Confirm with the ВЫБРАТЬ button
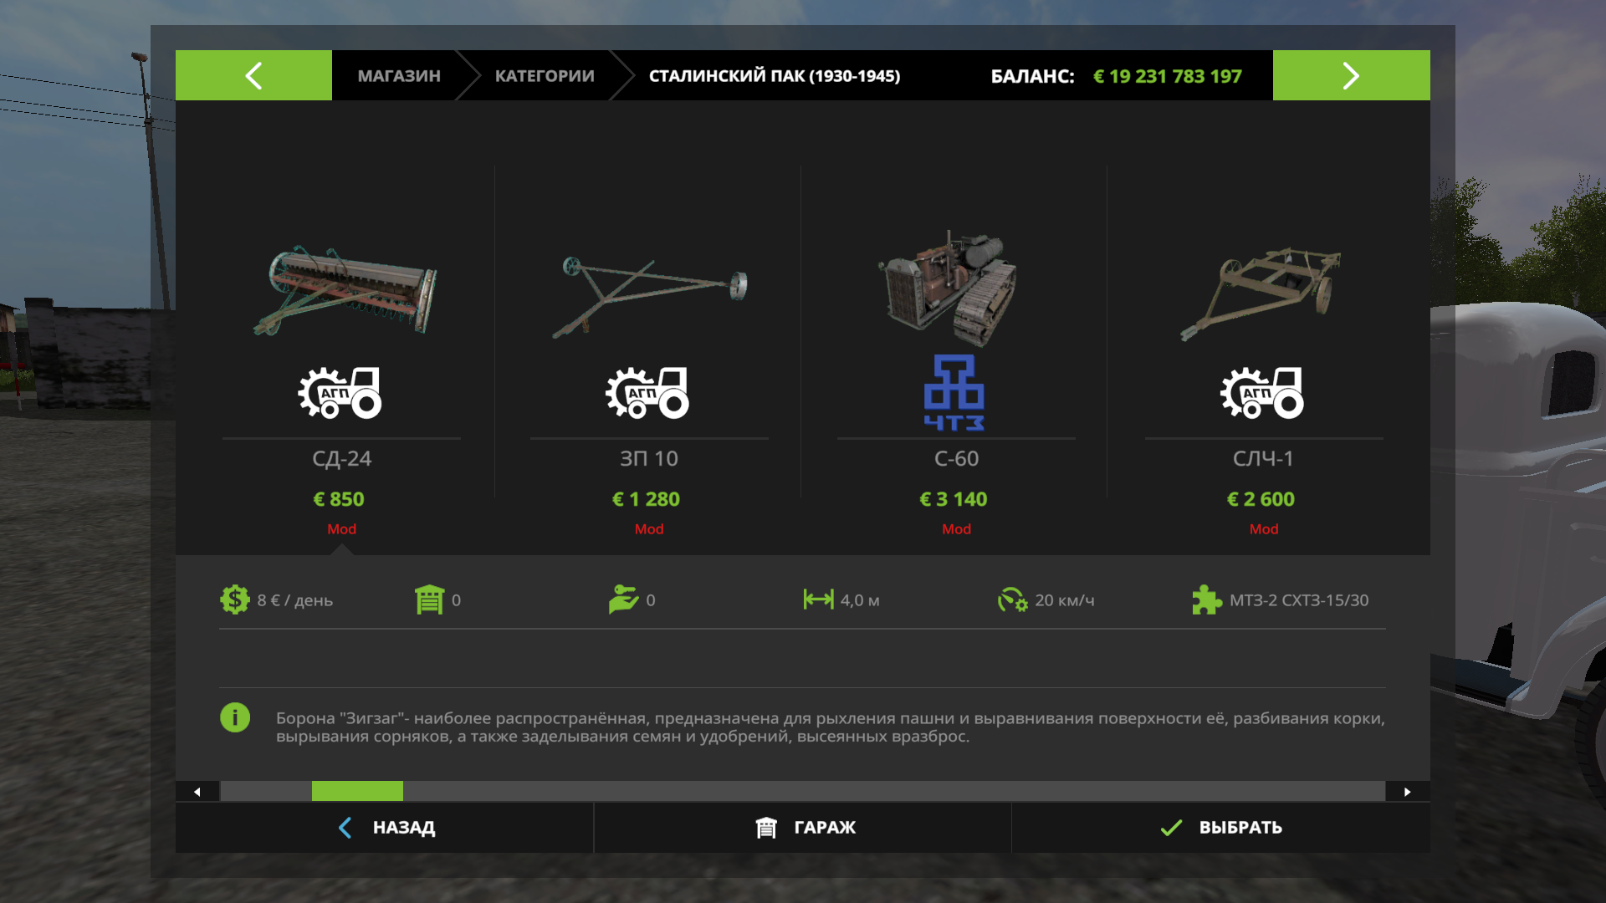 [1221, 827]
